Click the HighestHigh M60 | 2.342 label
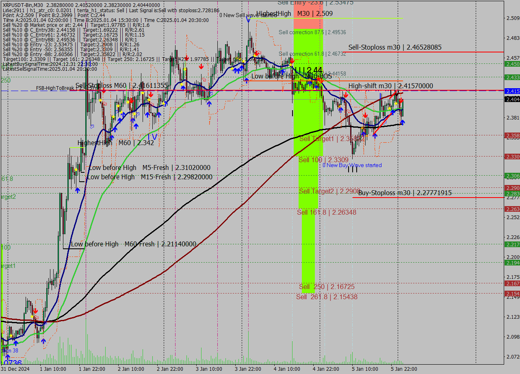This screenshot has width=520, height=374. [116, 143]
